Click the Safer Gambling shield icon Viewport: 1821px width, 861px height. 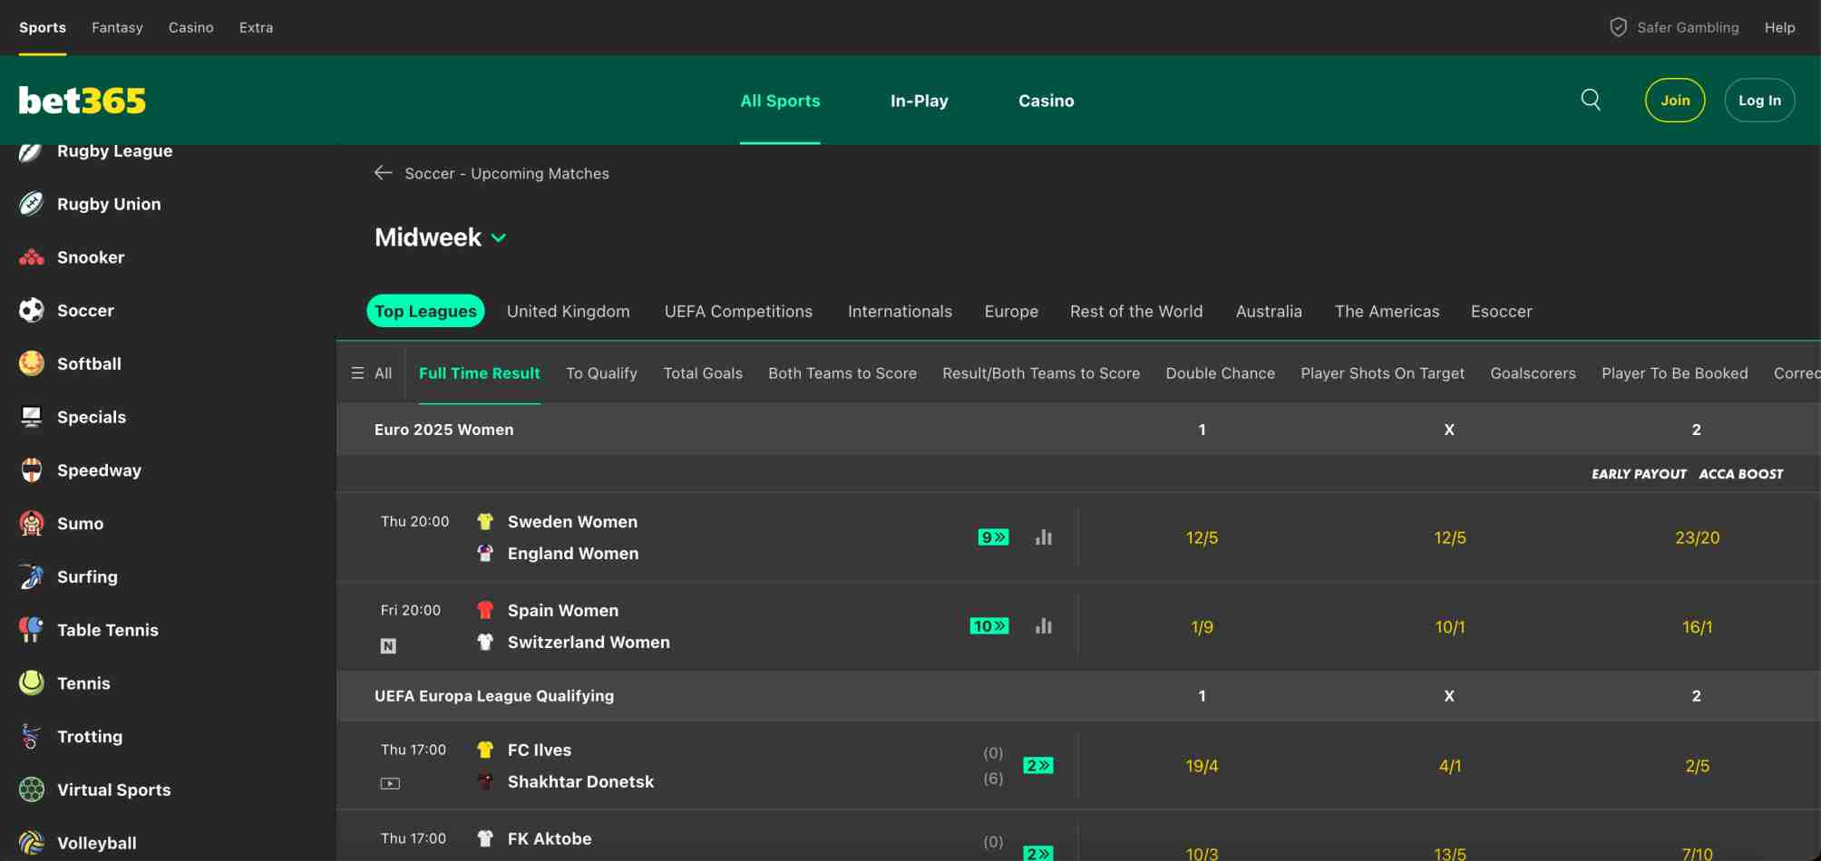(1618, 27)
